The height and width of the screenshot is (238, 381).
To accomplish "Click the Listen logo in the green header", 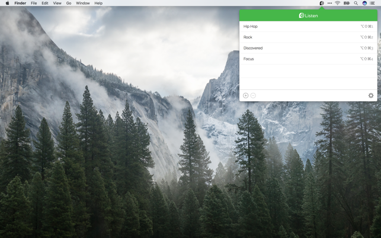I will click(308, 15).
